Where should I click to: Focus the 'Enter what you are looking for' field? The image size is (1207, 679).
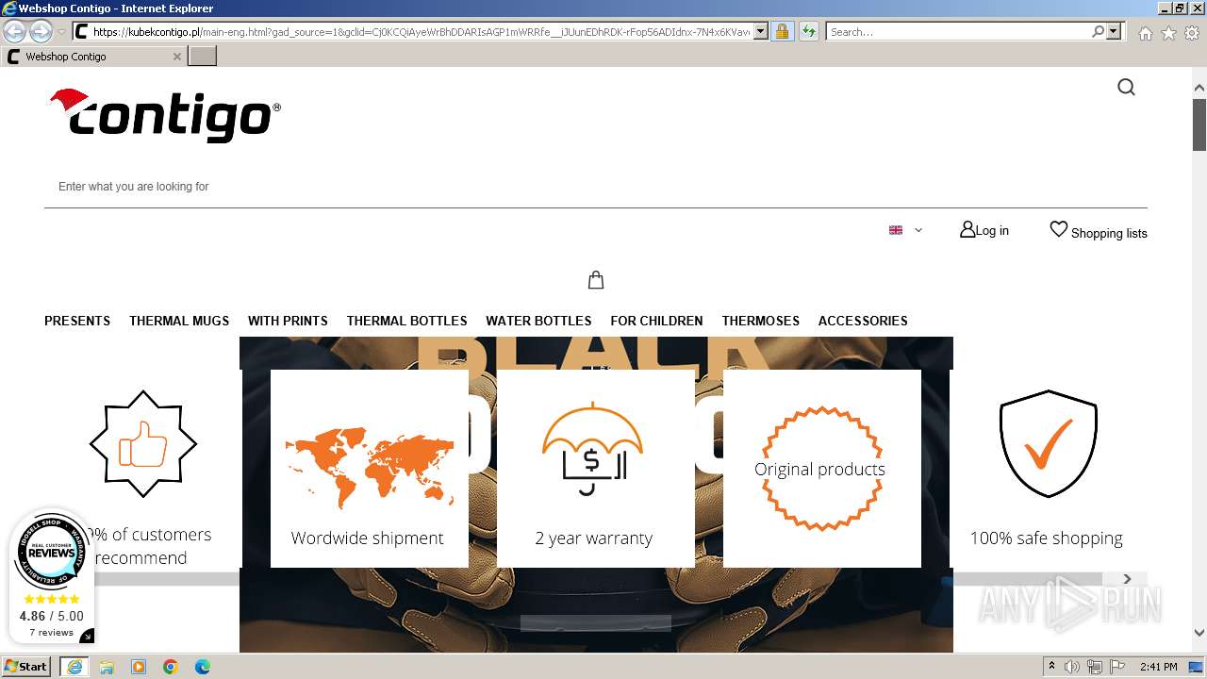596,187
